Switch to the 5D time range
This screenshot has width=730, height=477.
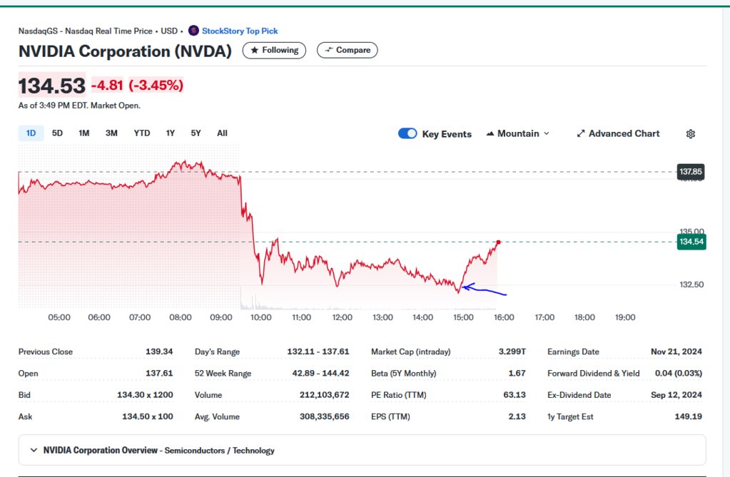click(x=57, y=133)
